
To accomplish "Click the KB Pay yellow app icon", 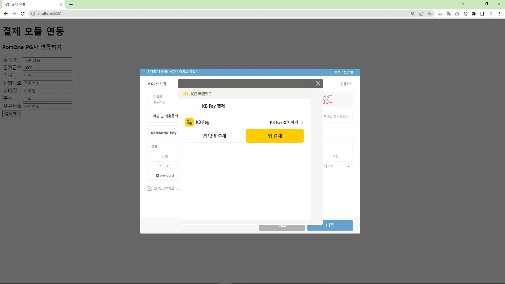I will (x=189, y=122).
